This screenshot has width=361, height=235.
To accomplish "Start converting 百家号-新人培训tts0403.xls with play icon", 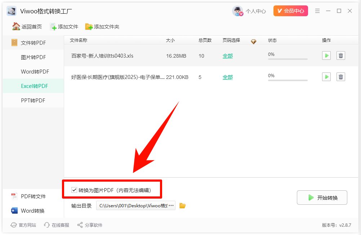I will (x=326, y=56).
